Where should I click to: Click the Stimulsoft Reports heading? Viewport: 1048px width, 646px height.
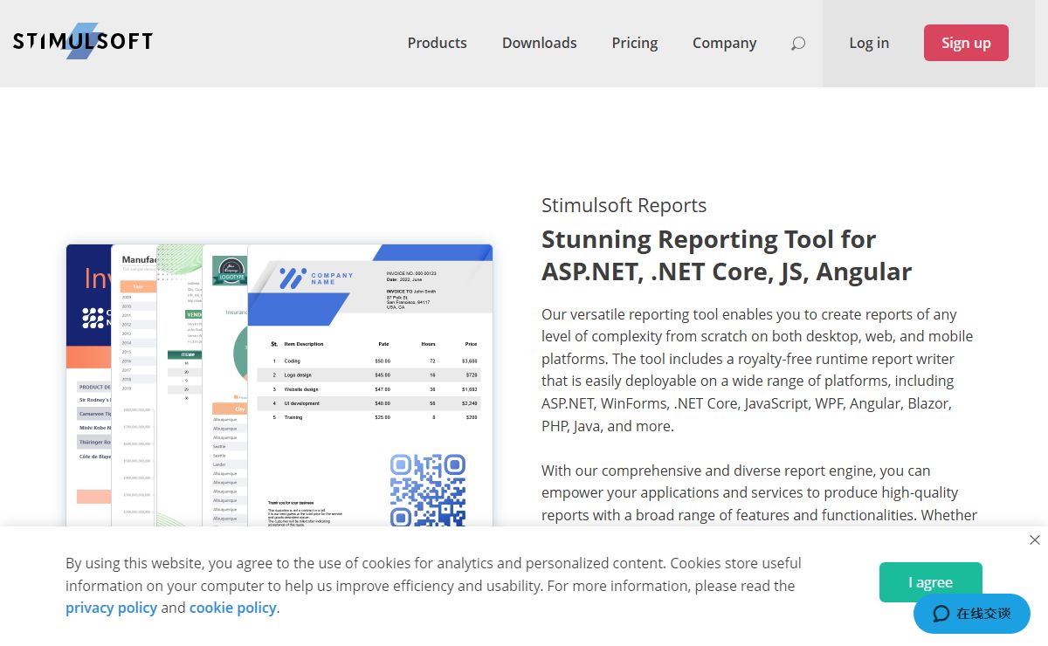click(x=624, y=205)
